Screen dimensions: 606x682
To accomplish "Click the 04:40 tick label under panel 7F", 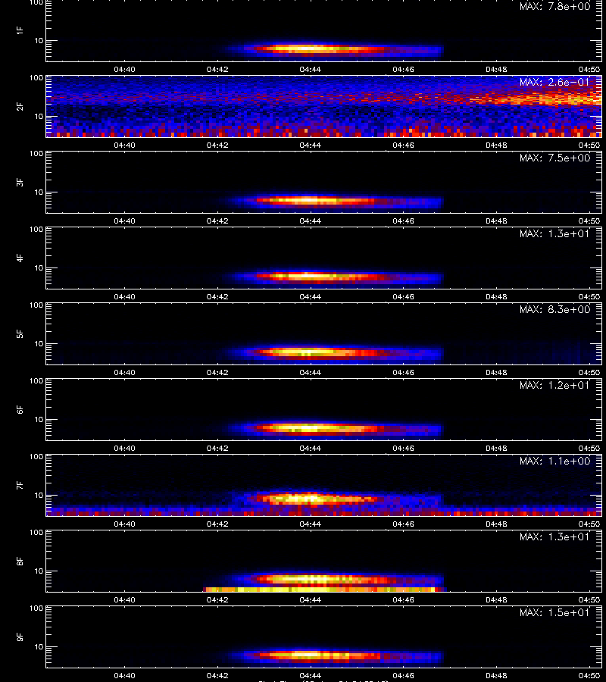I will coord(124,524).
